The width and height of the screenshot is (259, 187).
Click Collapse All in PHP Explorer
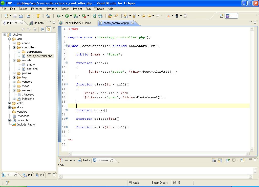[x=42, y=29]
